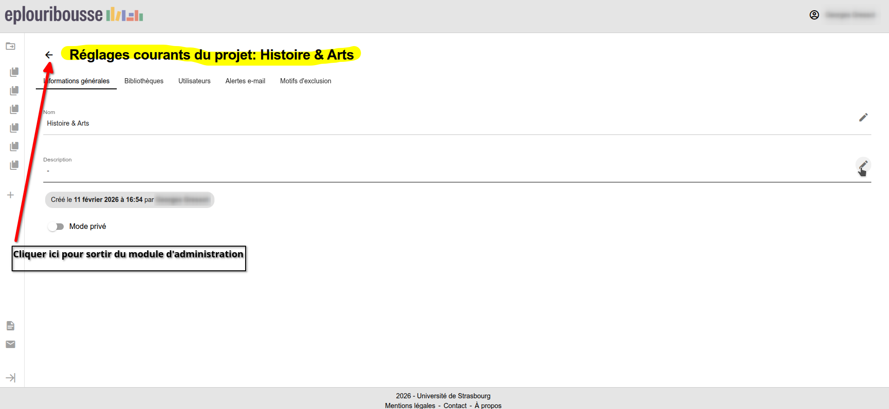This screenshot has width=889, height=409.
Task: Click the Description edit pencil icon
Action: point(863,165)
